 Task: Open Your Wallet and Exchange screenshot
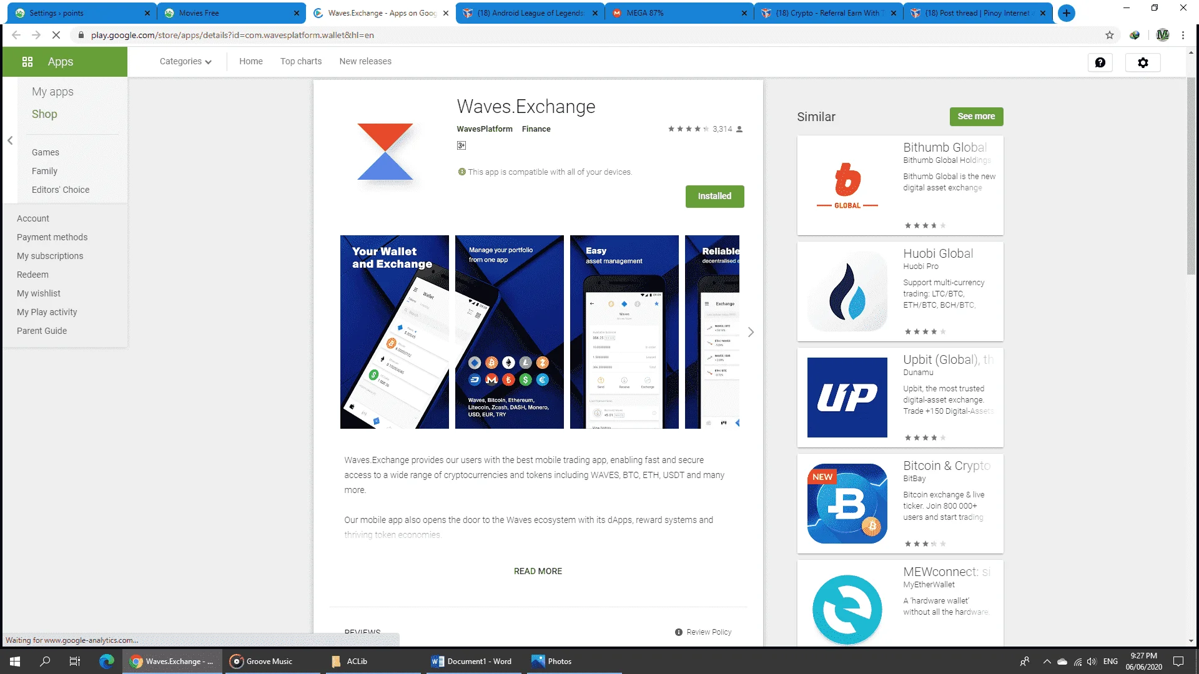pyautogui.click(x=395, y=332)
